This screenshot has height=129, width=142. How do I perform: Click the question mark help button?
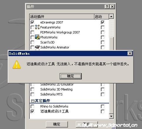point(107,7)
